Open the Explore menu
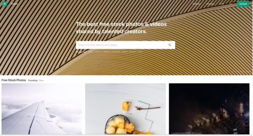 click(196, 4)
